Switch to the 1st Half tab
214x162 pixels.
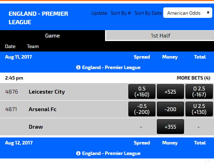pos(160,35)
